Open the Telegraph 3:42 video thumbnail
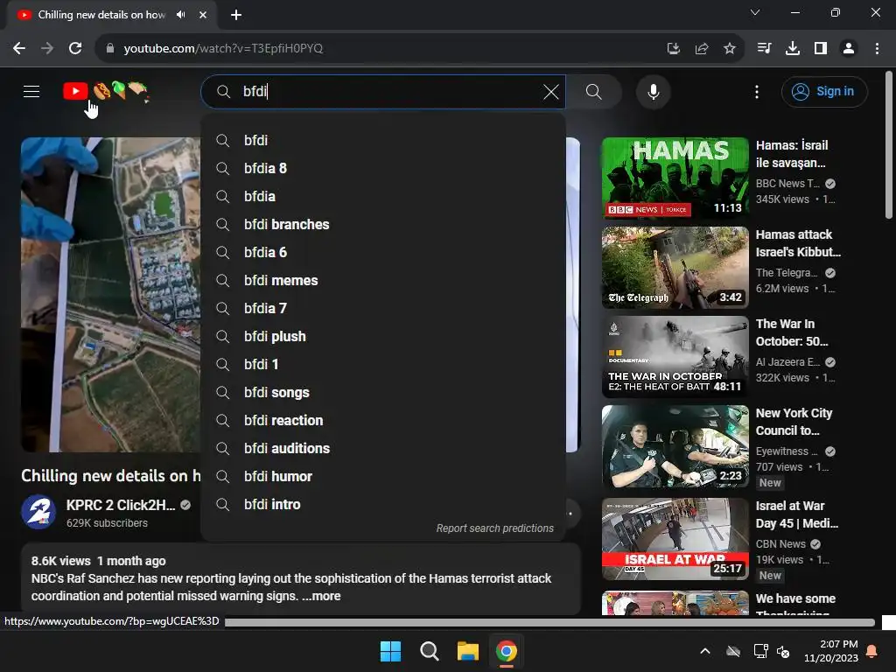 [x=675, y=268]
